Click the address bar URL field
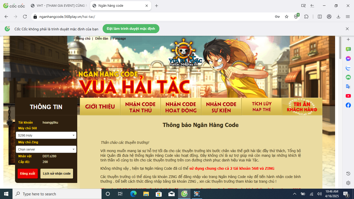Image resolution: width=354 pixels, height=199 pixels. (x=155, y=17)
